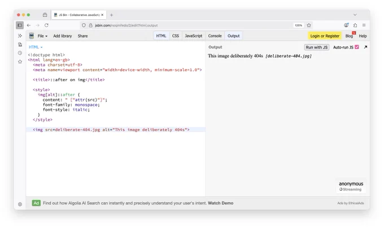Toggle the Output panel tab
Viewport: 384px width, 228px height.
[233, 36]
